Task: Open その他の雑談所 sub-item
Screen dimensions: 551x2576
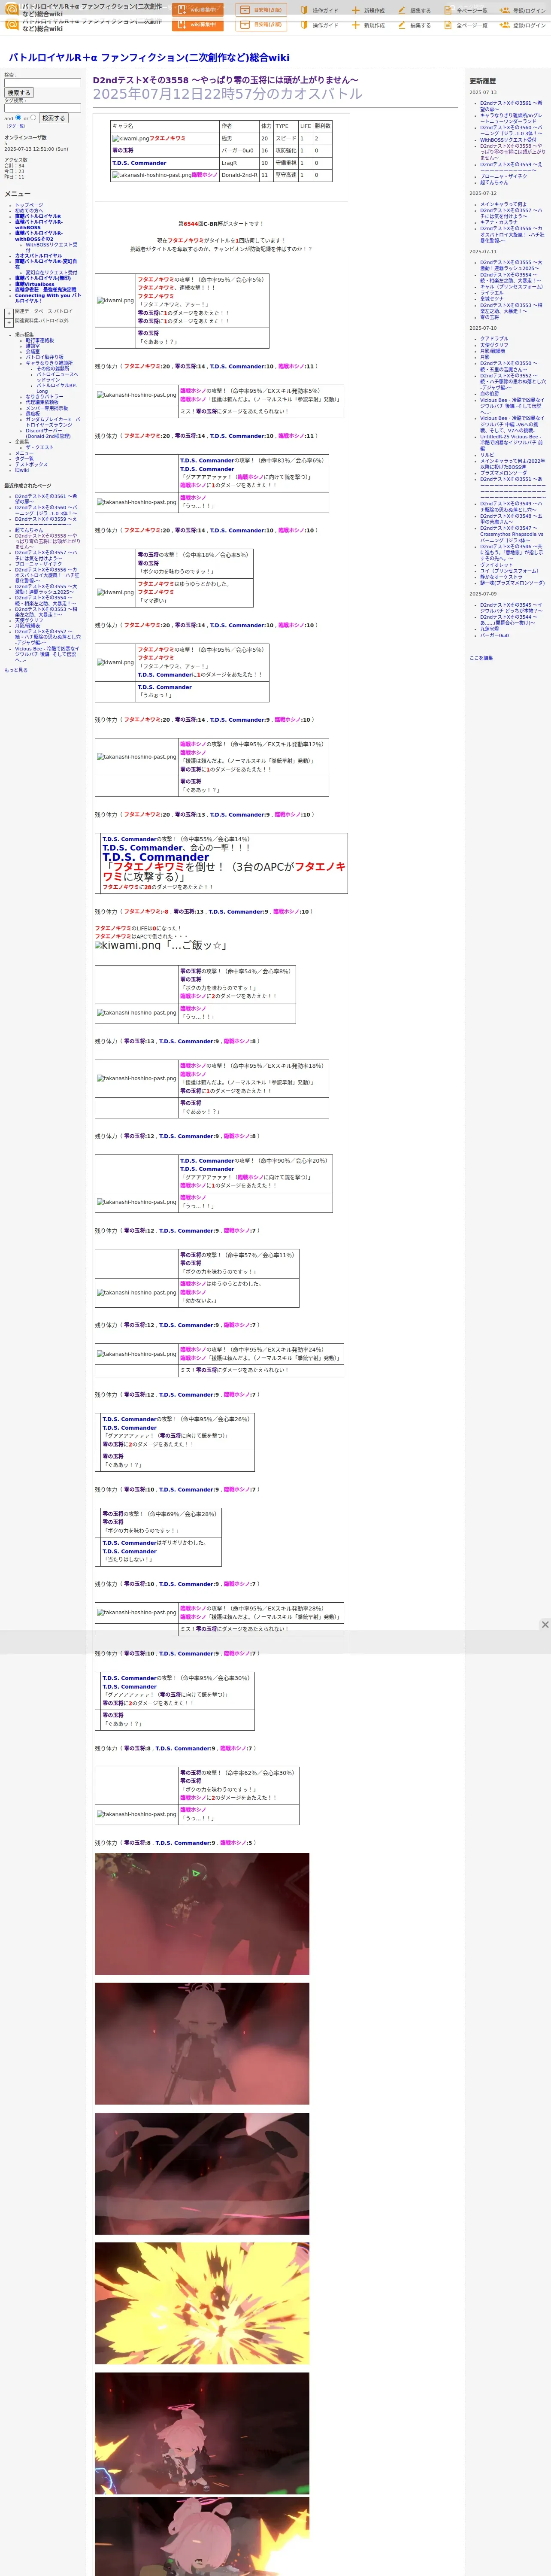Action: click(53, 369)
